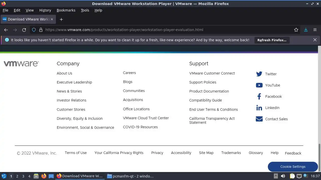
Task: Open the History menu
Action: (x=45, y=10)
